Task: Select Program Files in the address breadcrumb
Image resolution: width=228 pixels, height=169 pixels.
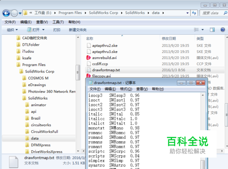Action: pyautogui.click(x=70, y=13)
